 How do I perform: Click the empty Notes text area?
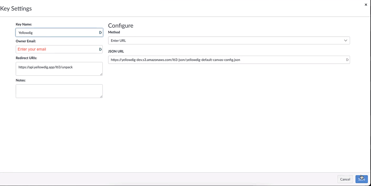(x=59, y=91)
